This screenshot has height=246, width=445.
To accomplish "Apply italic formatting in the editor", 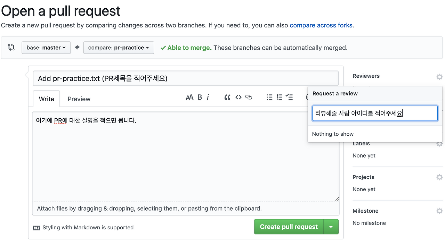I will pyautogui.click(x=208, y=97).
